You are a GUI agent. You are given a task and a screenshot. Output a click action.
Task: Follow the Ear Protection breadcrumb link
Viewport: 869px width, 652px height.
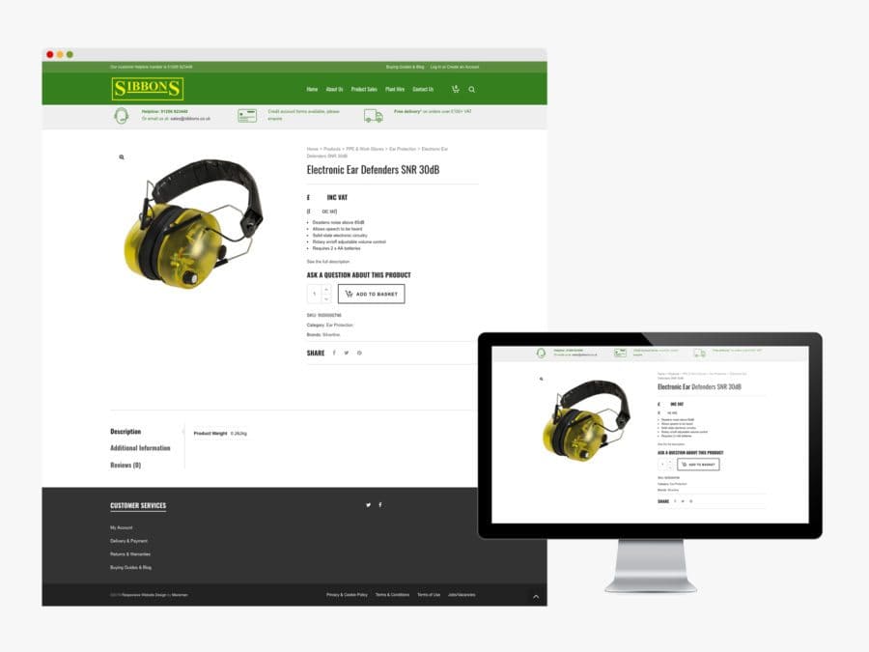click(403, 149)
